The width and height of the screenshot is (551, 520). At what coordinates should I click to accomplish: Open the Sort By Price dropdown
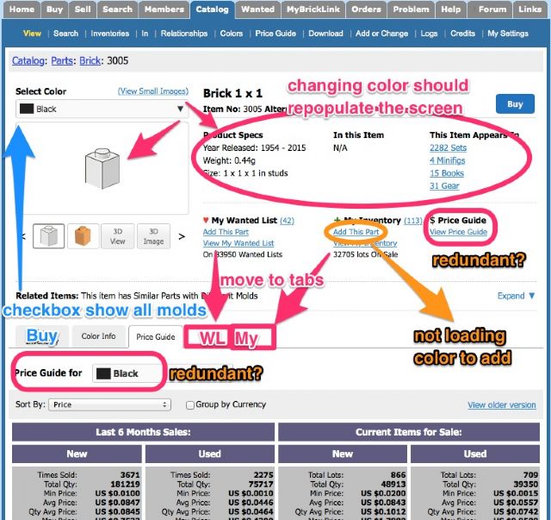click(110, 404)
